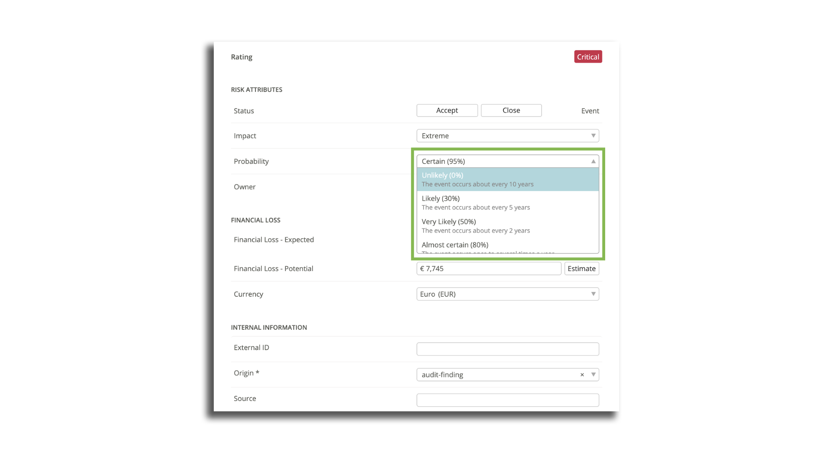Choose Likely (30%) probability option

click(x=507, y=203)
